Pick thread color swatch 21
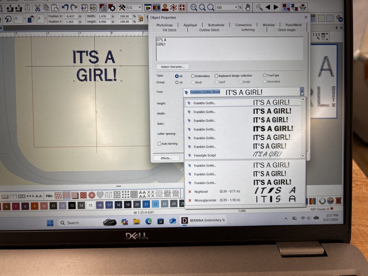The image size is (368, 276). tap(146, 204)
